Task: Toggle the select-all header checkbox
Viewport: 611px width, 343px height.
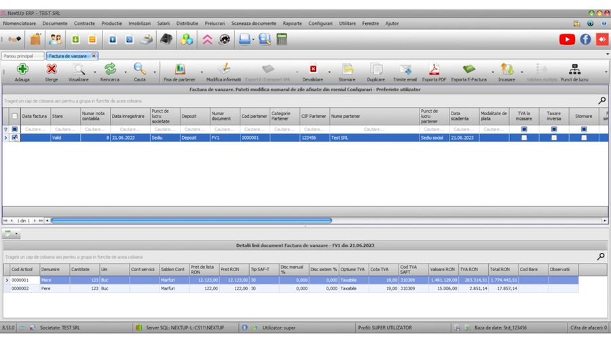Action: pyautogui.click(x=15, y=117)
